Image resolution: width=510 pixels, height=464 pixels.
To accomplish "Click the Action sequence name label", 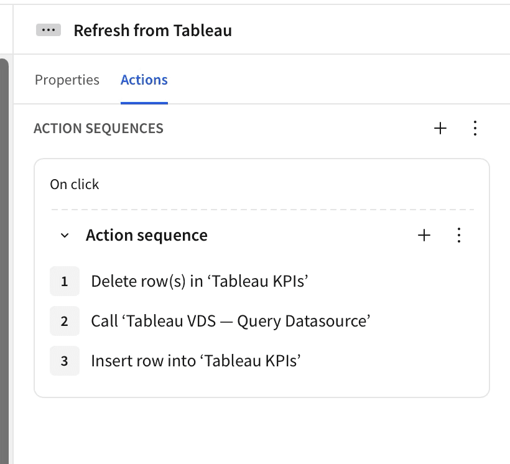I will (147, 235).
